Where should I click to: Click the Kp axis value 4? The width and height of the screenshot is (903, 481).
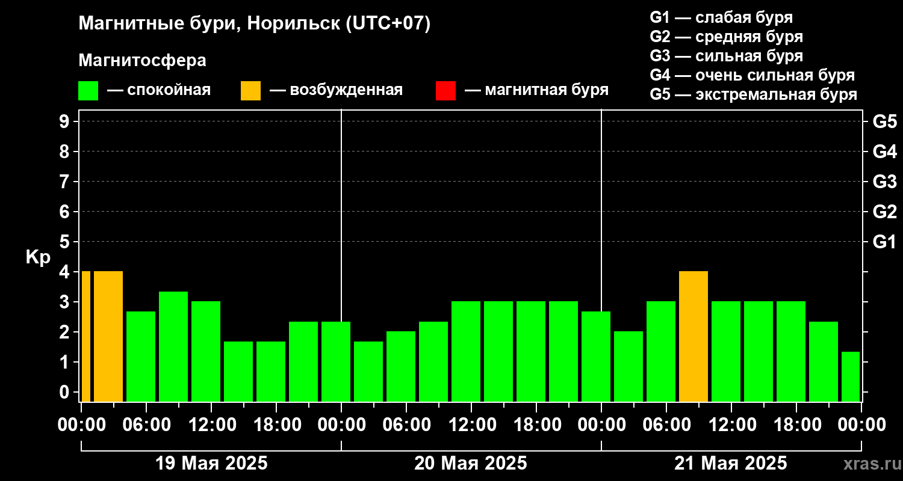(x=66, y=272)
